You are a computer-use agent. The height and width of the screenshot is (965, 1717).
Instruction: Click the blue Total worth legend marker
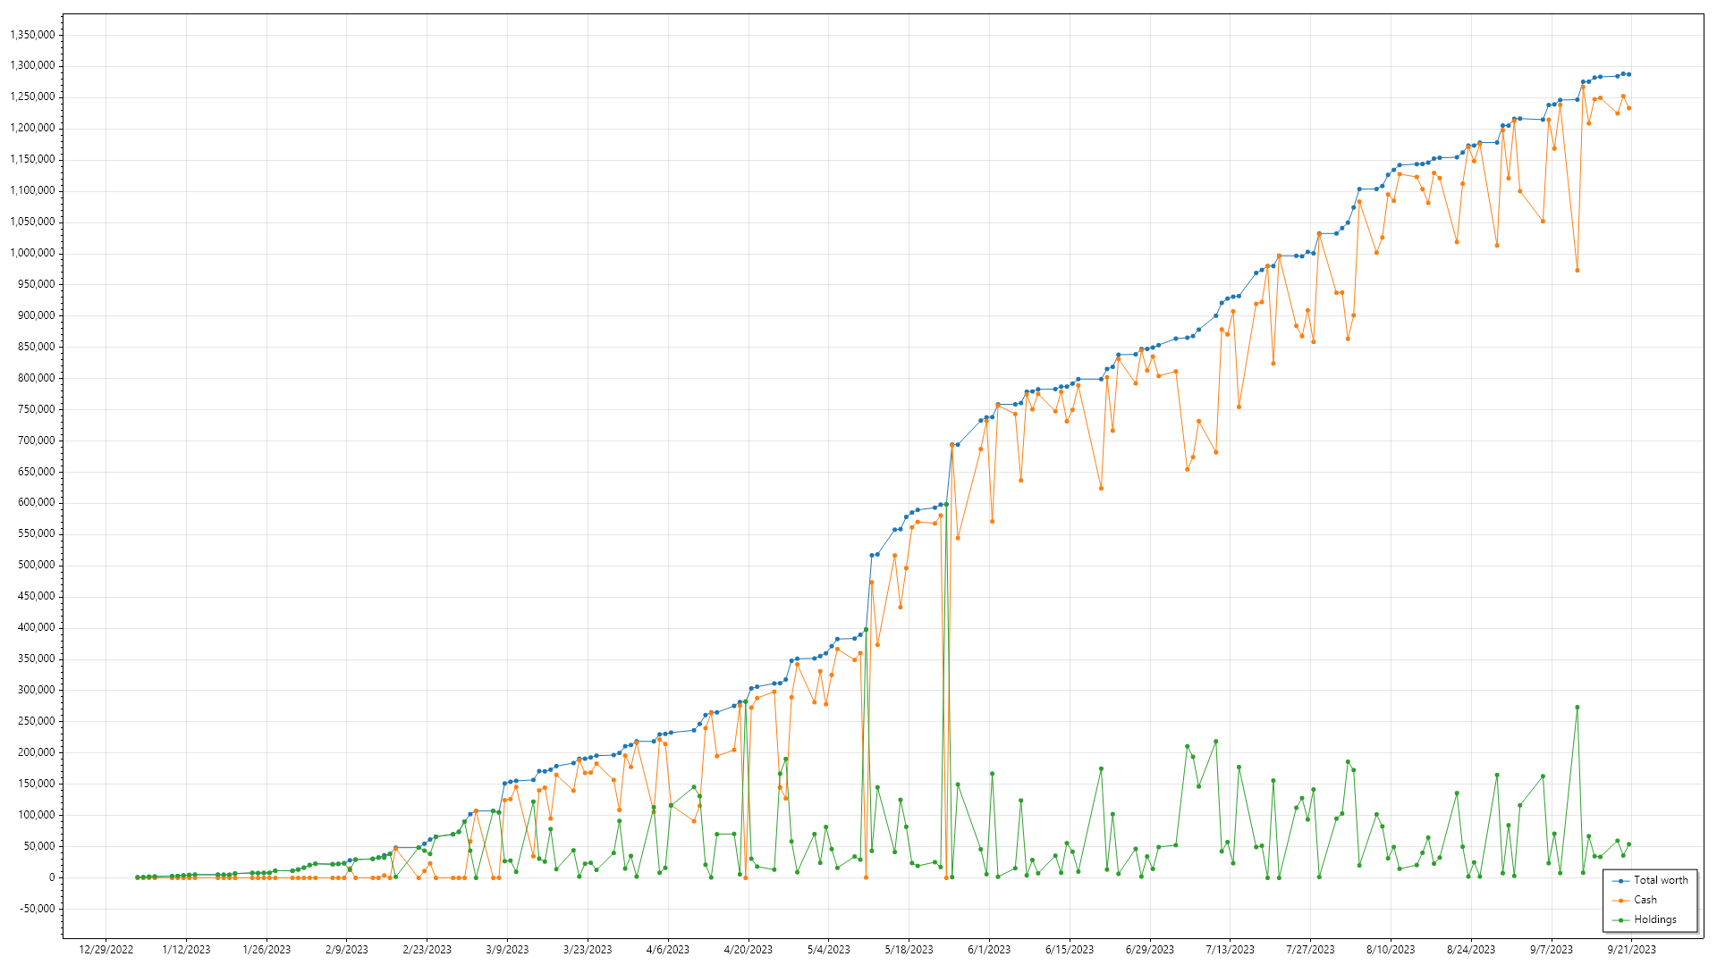[x=1620, y=881]
